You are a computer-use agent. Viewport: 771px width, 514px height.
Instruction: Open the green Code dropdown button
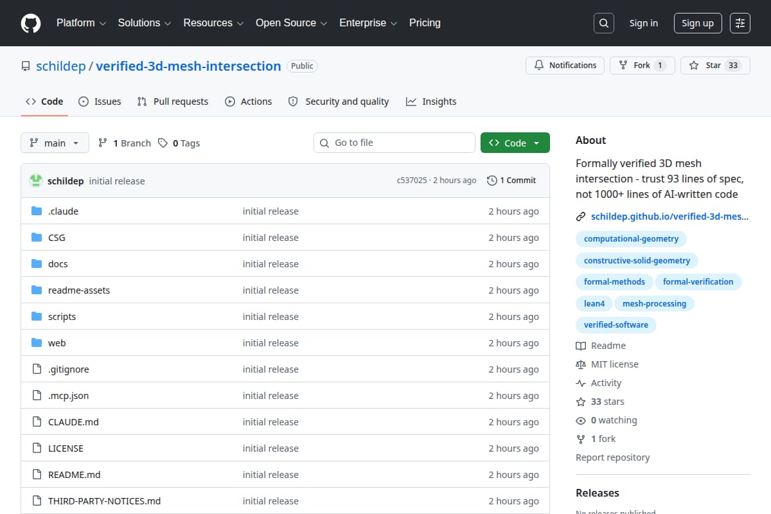coord(515,143)
